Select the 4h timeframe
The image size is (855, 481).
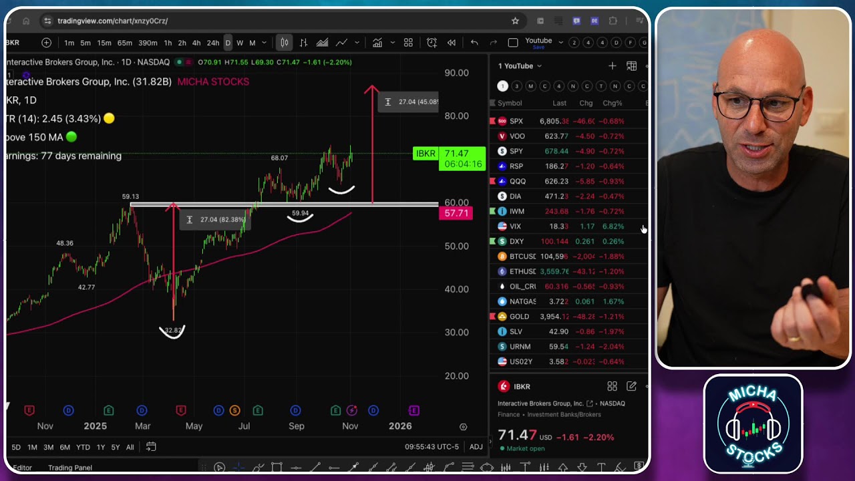[196, 43]
